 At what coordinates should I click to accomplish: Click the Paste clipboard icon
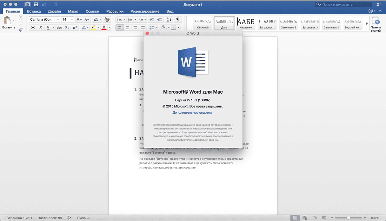(x=7, y=20)
